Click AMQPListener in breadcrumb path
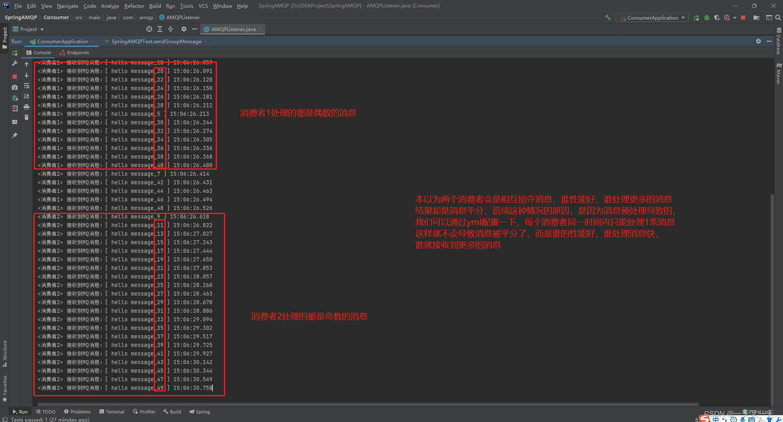783x422 pixels. pos(179,18)
